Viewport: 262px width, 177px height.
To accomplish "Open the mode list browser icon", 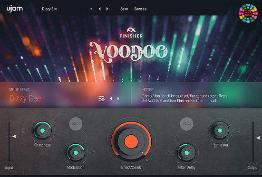I will (101, 99).
